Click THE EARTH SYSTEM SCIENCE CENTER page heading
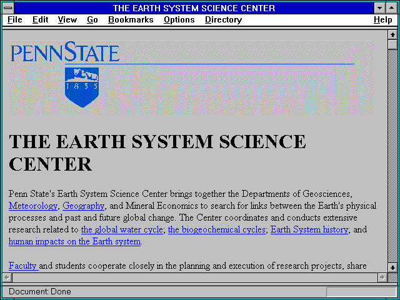The width and height of the screenshot is (400, 300). point(157,152)
